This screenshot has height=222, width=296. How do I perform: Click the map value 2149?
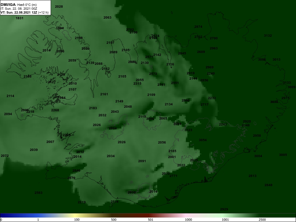coord(119,101)
